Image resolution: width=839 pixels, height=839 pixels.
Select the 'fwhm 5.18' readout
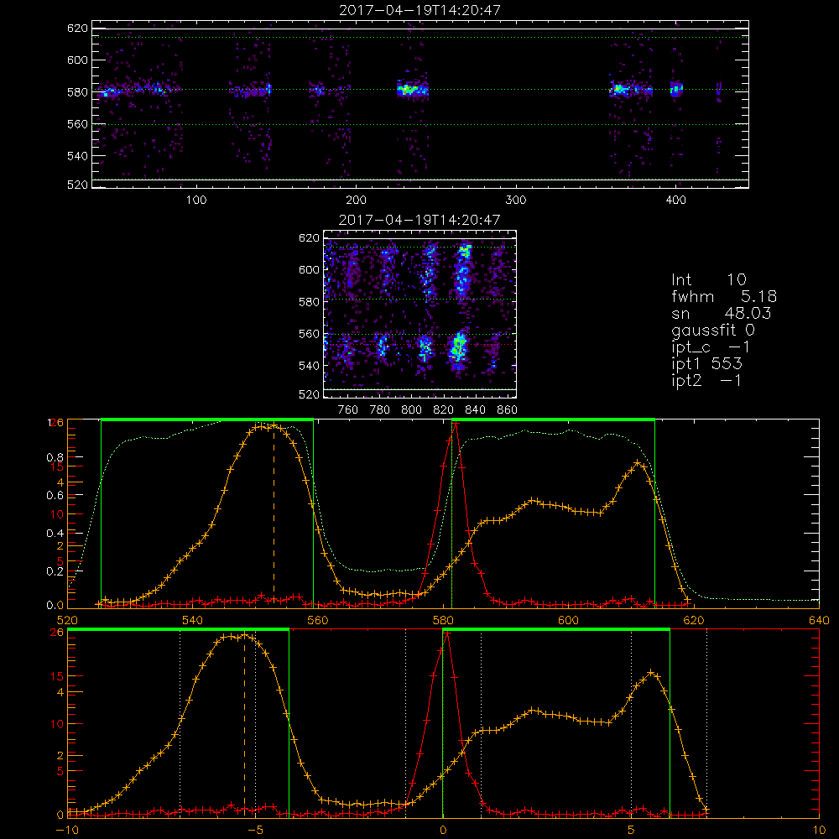click(724, 296)
